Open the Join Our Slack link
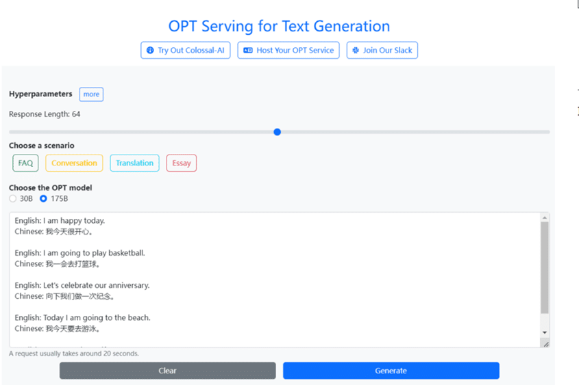 coord(382,51)
